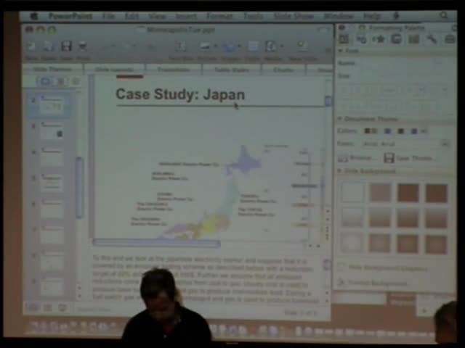This screenshot has height=348, width=465.
Task: Open the Format menu
Action: coord(219,16)
